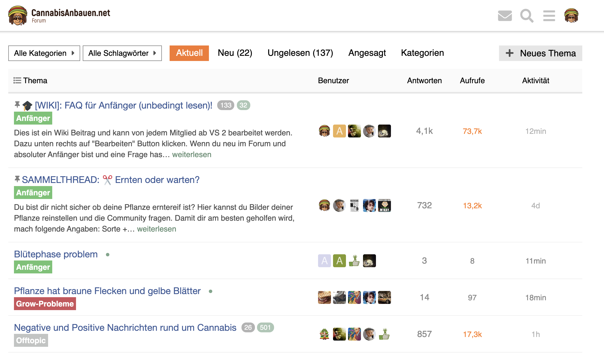604x353 pixels.
Task: Click the search magnifier icon
Action: [526, 16]
